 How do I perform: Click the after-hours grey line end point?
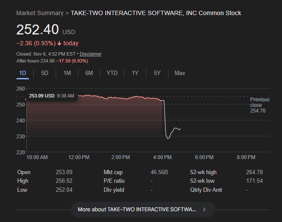(180, 129)
